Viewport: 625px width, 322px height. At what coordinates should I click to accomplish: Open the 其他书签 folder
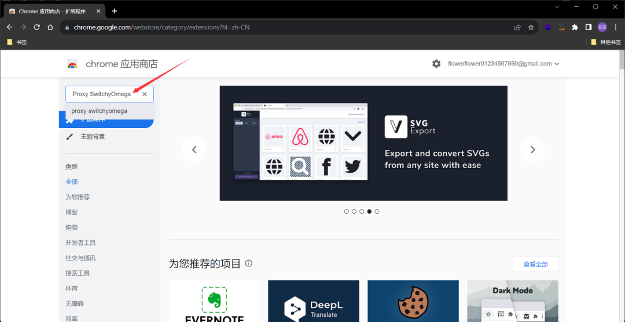point(606,42)
